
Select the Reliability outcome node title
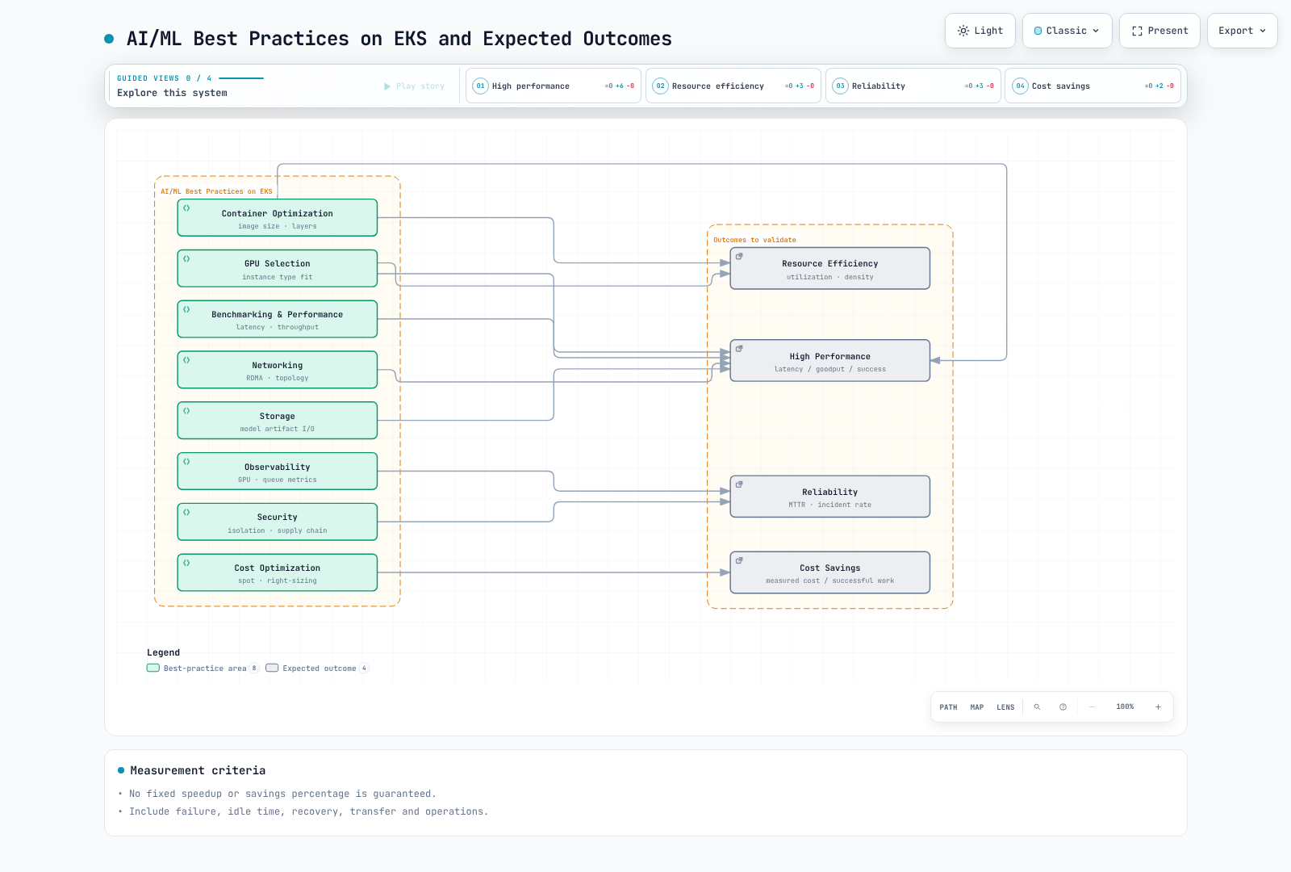tap(830, 493)
